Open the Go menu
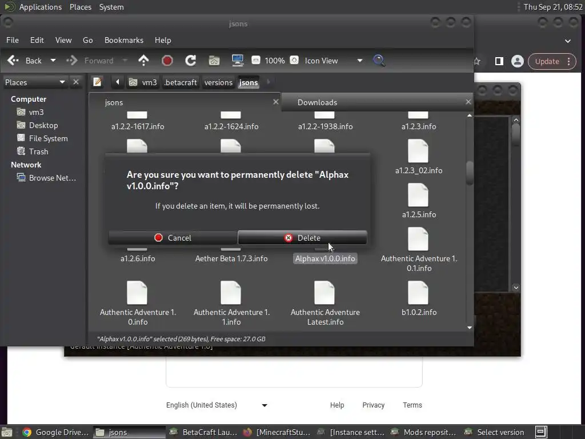 point(87,40)
